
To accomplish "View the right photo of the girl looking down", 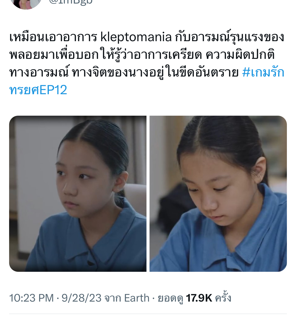I will coord(218,194).
